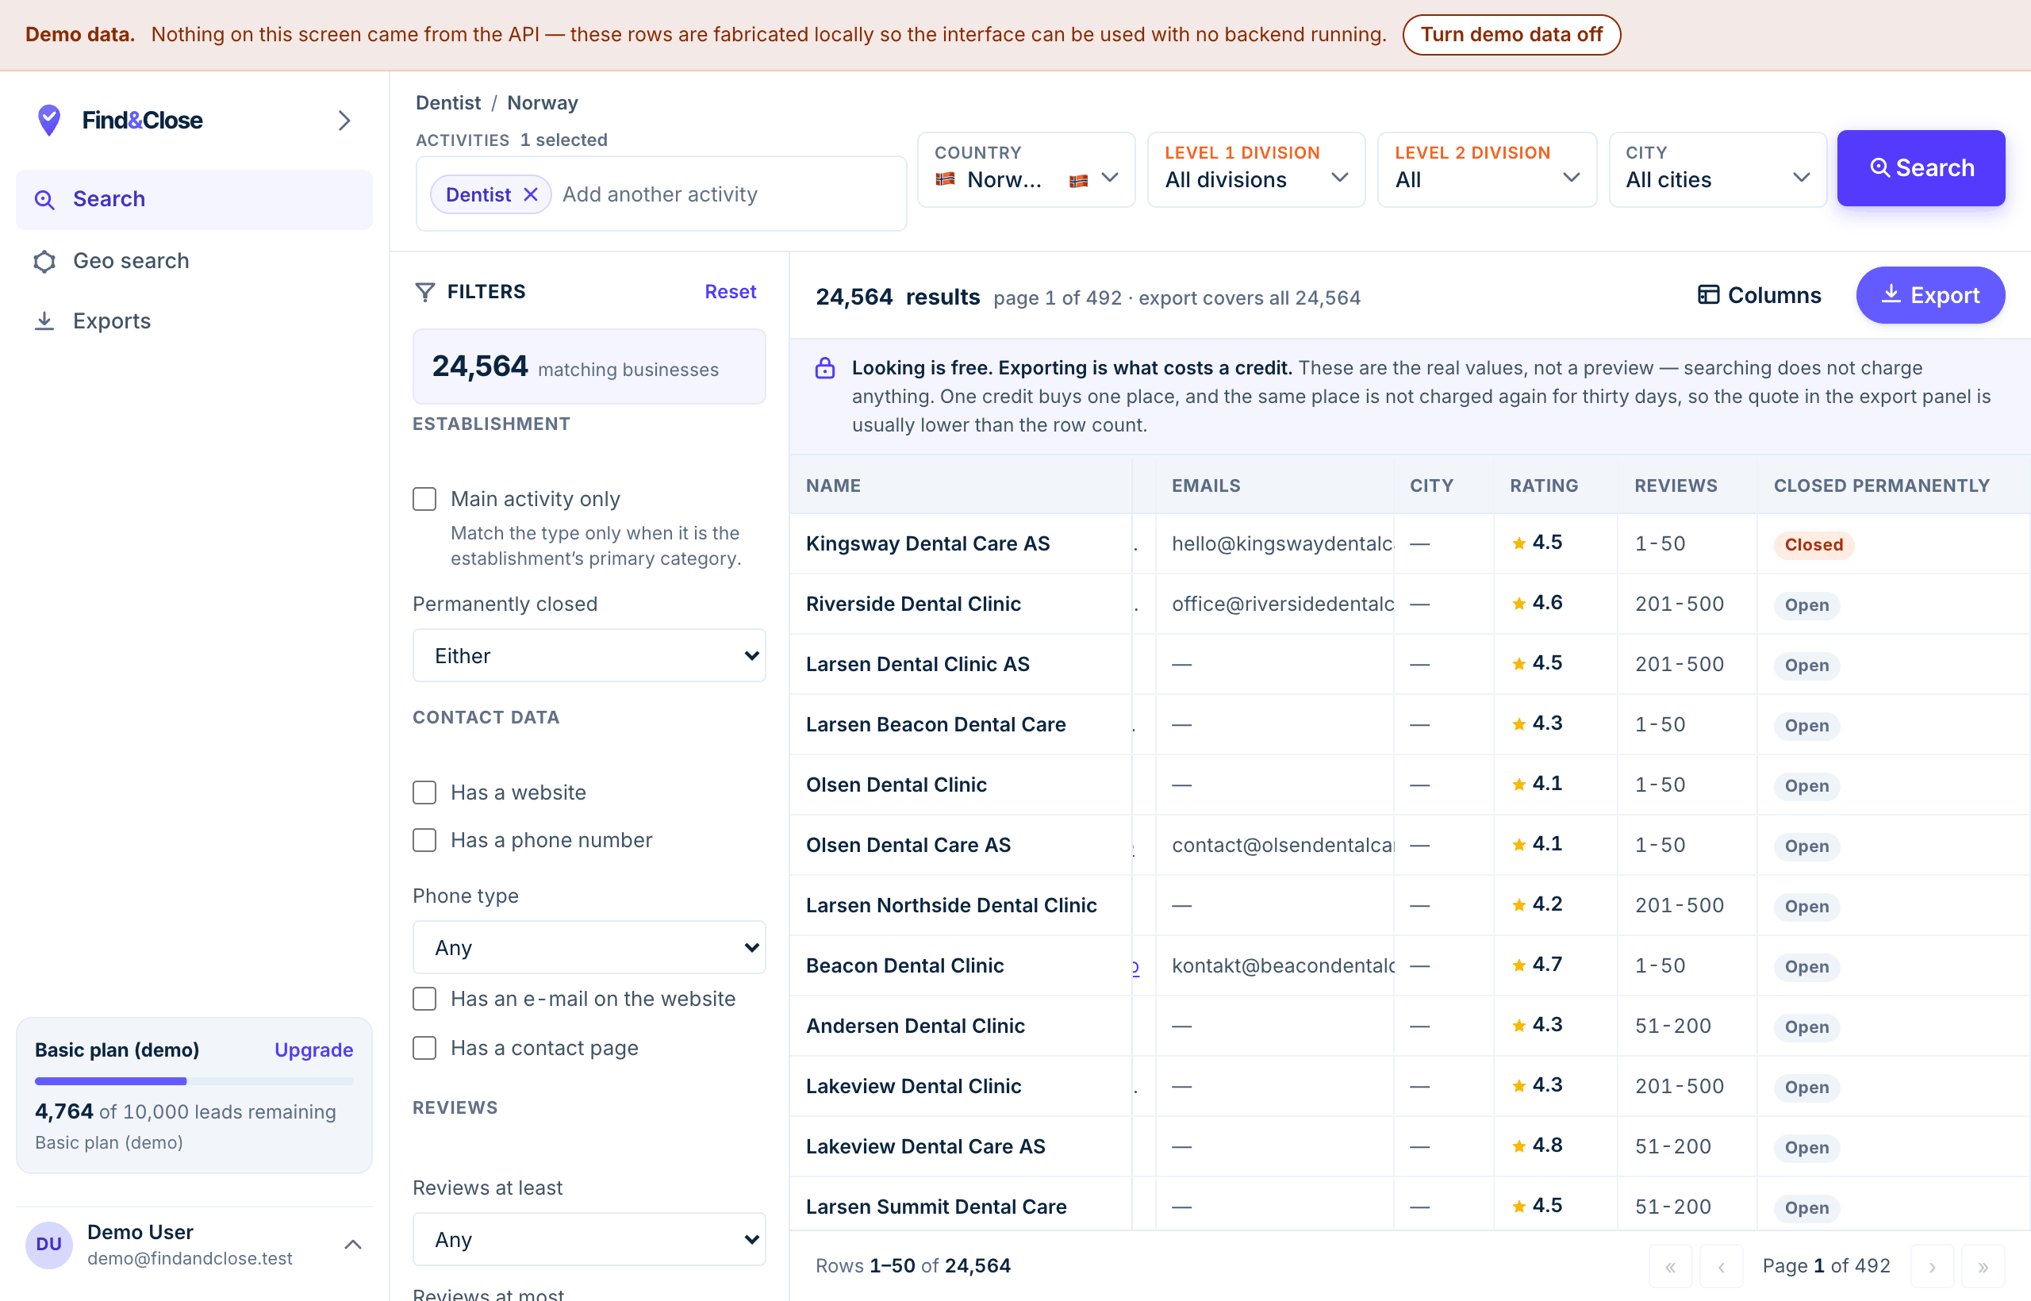Click the star rating icon of Lakeview Dental Care AS
The image size is (2031, 1301).
click(x=1519, y=1146)
